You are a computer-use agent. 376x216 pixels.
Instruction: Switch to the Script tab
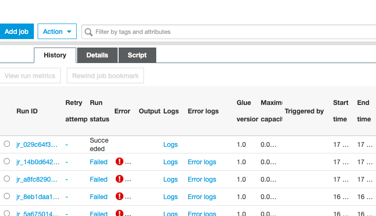point(137,55)
